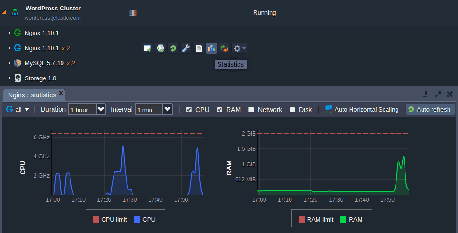Click the '2 GiB' RAM axis label
The height and width of the screenshot is (233, 458).
point(249,134)
